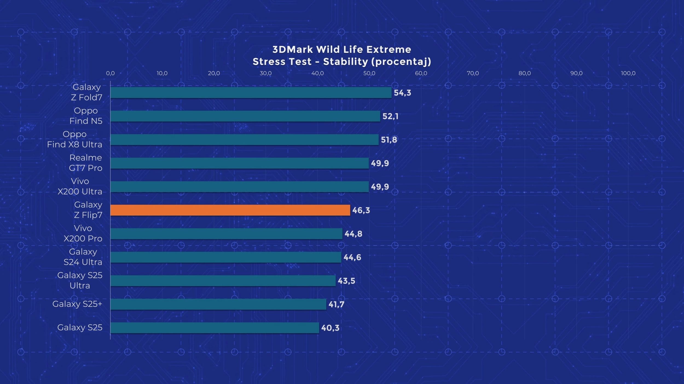Click the Galaxy S25+ label
Viewport: 684px width, 384px height.
pos(77,304)
